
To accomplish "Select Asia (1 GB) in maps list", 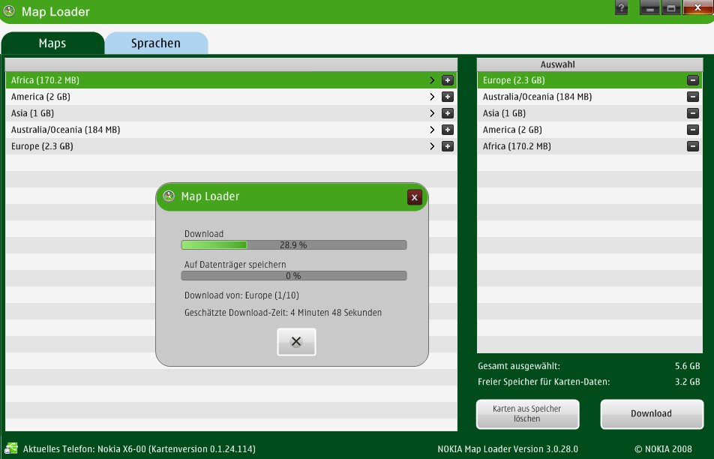I will coord(231,113).
